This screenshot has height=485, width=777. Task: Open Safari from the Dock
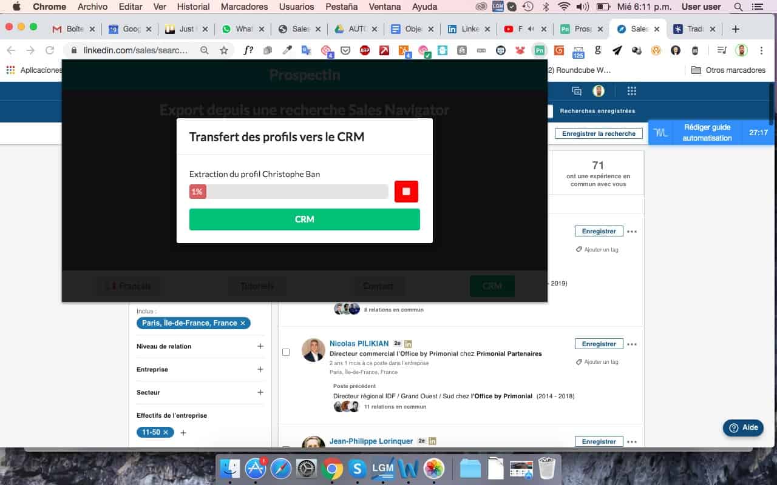(281, 469)
